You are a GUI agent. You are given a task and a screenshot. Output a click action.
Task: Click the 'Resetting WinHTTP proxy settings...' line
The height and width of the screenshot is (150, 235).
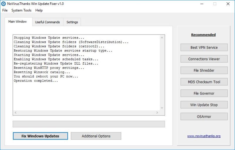click(x=49, y=68)
